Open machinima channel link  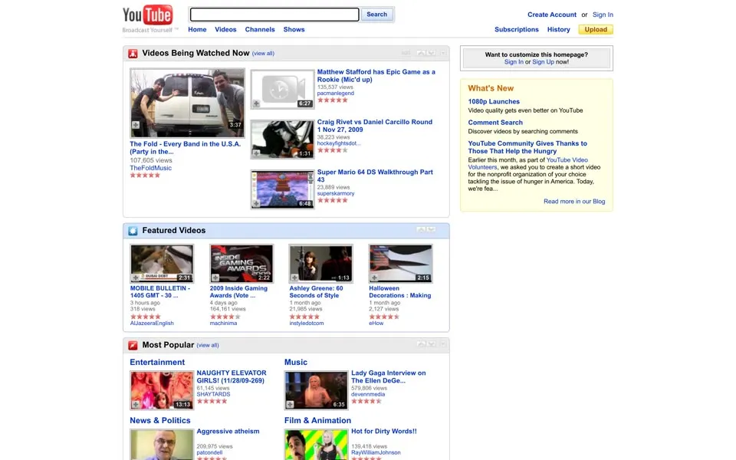pyautogui.click(x=223, y=324)
